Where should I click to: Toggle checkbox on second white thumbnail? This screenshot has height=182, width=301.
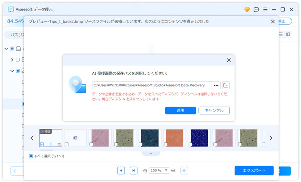tap(67, 144)
